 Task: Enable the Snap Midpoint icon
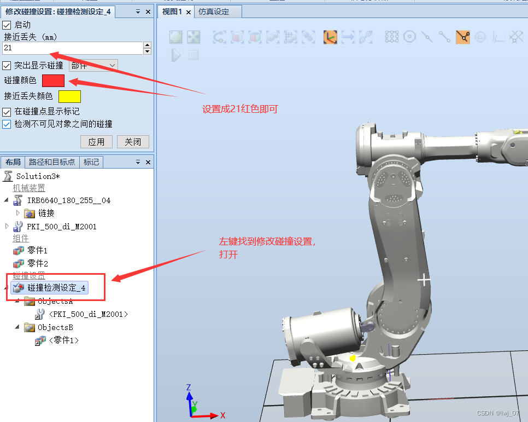pyautogui.click(x=427, y=37)
